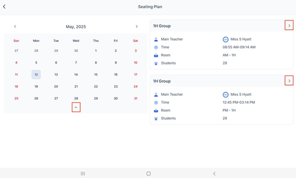Tap Android back navigation button
The height and width of the screenshot is (178, 296).
pos(214,174)
